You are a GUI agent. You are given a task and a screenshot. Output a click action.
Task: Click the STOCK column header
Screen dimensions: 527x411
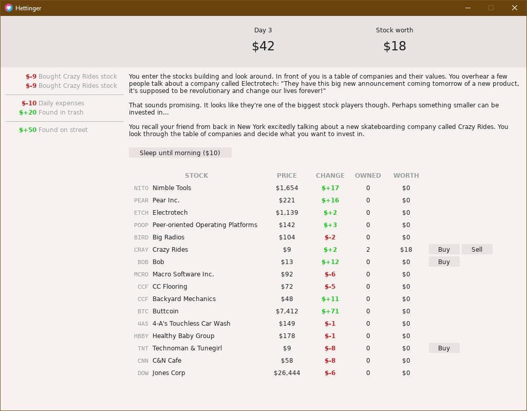coord(196,176)
